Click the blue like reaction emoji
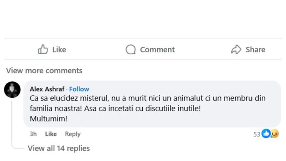Screen dimensions: 286x161 click(266, 134)
